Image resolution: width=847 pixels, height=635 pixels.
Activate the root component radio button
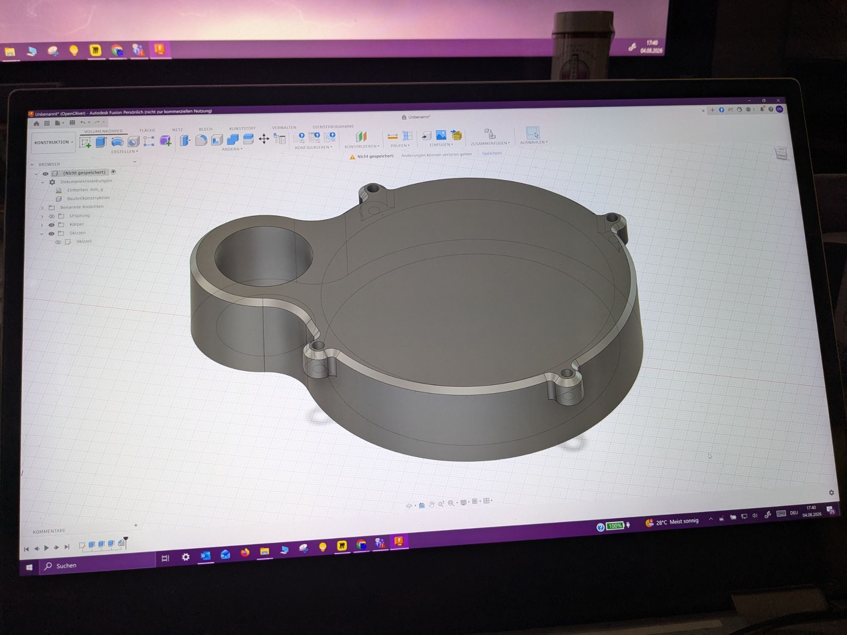pyautogui.click(x=113, y=172)
